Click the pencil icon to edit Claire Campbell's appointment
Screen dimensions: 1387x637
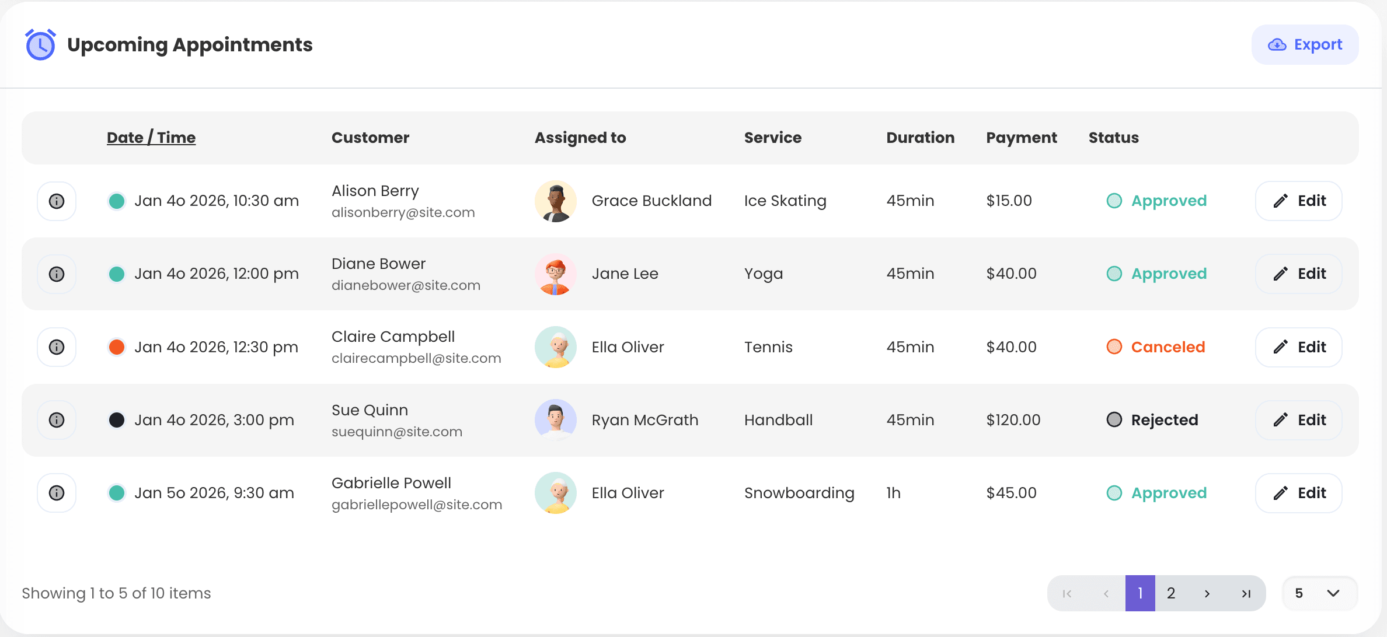pos(1281,346)
